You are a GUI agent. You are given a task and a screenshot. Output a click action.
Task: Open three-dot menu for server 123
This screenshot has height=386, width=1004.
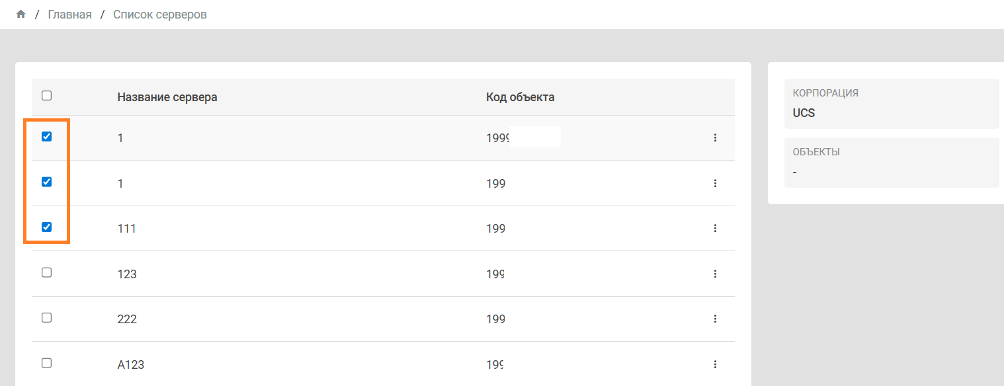coord(715,274)
